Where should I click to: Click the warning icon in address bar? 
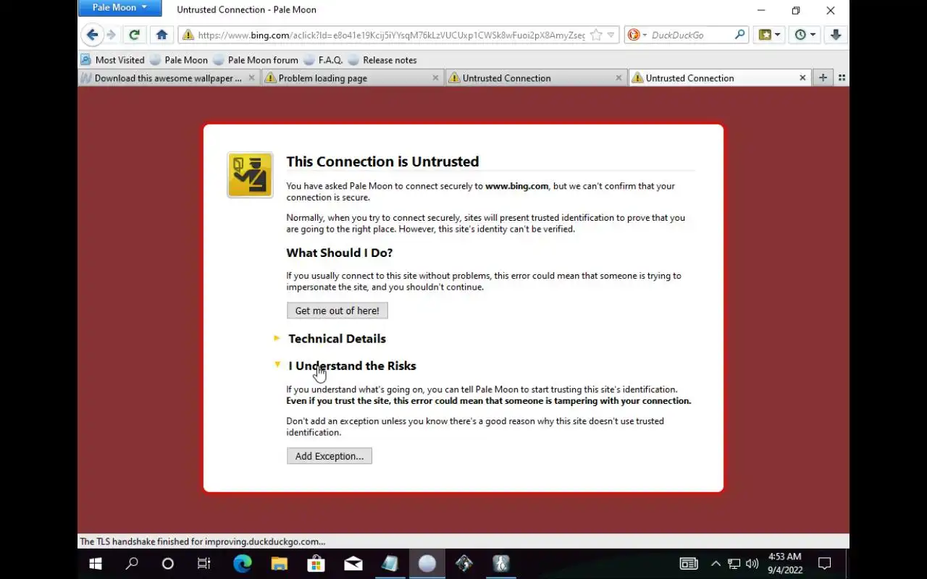coord(188,35)
